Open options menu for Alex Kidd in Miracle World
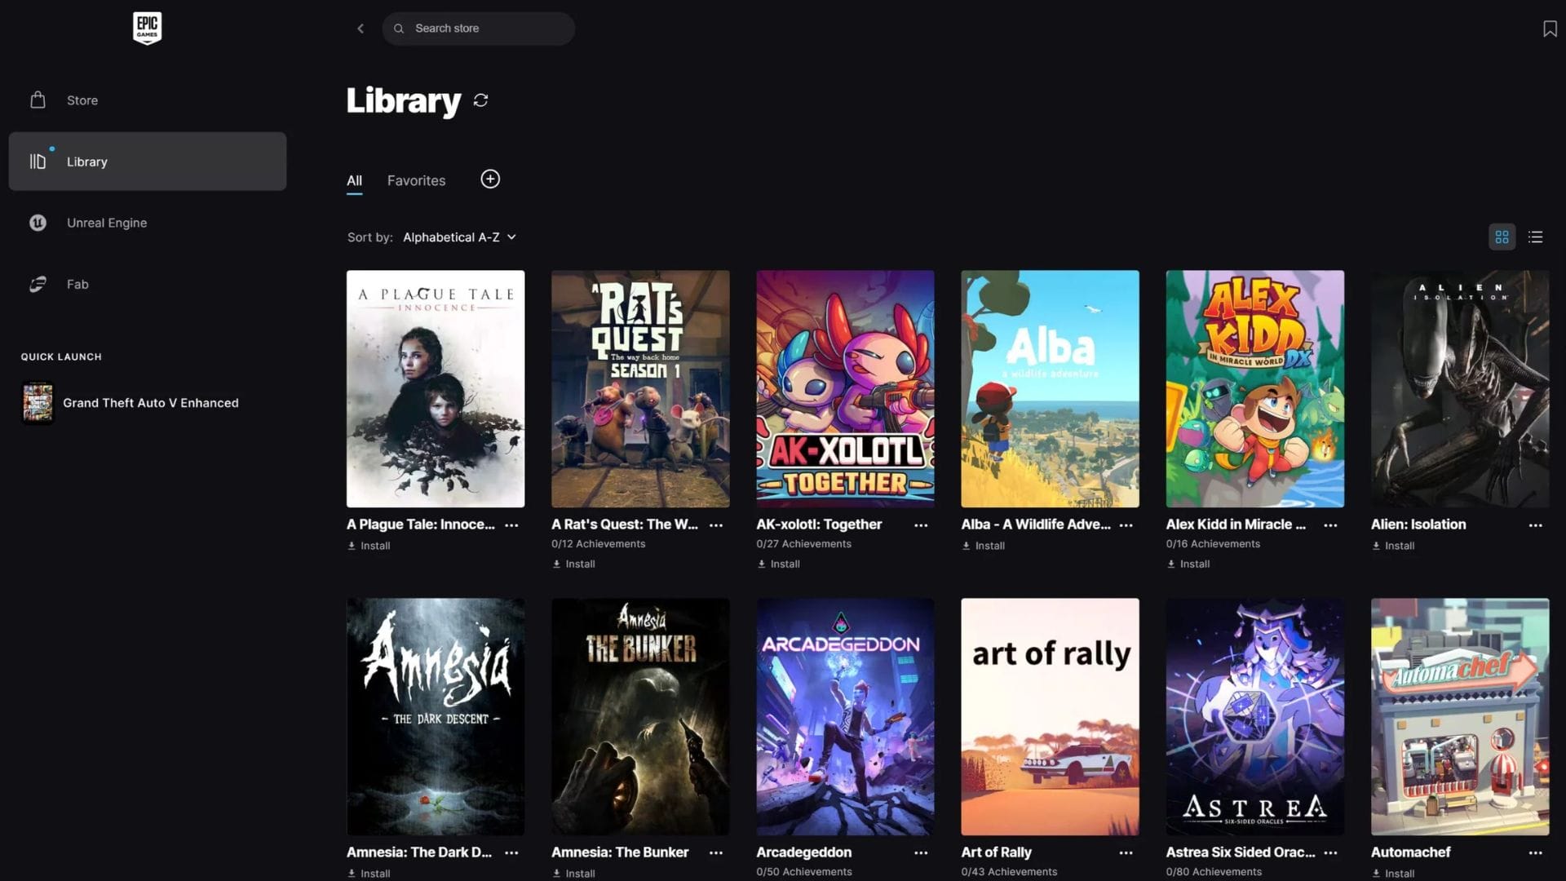1566x881 pixels. (1330, 525)
